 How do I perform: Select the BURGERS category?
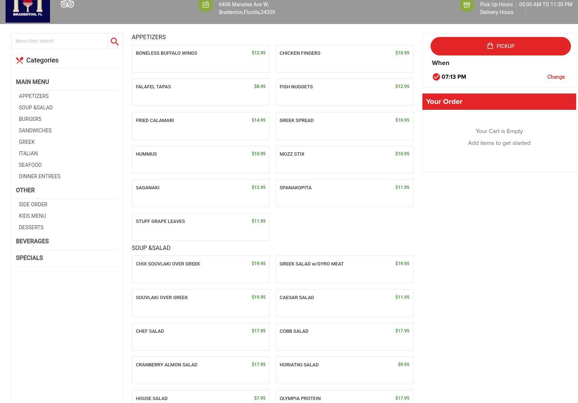(30, 119)
